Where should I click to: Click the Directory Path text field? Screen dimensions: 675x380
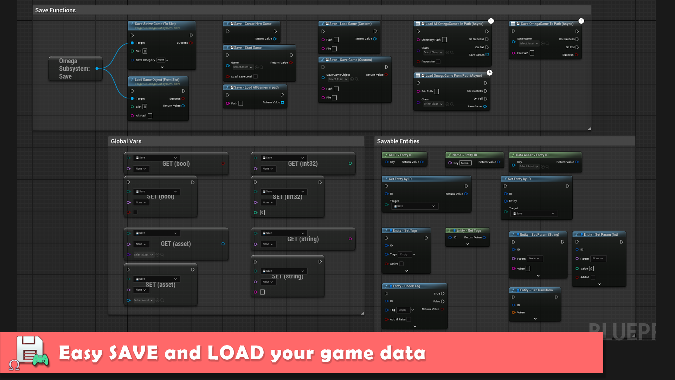coord(444,40)
